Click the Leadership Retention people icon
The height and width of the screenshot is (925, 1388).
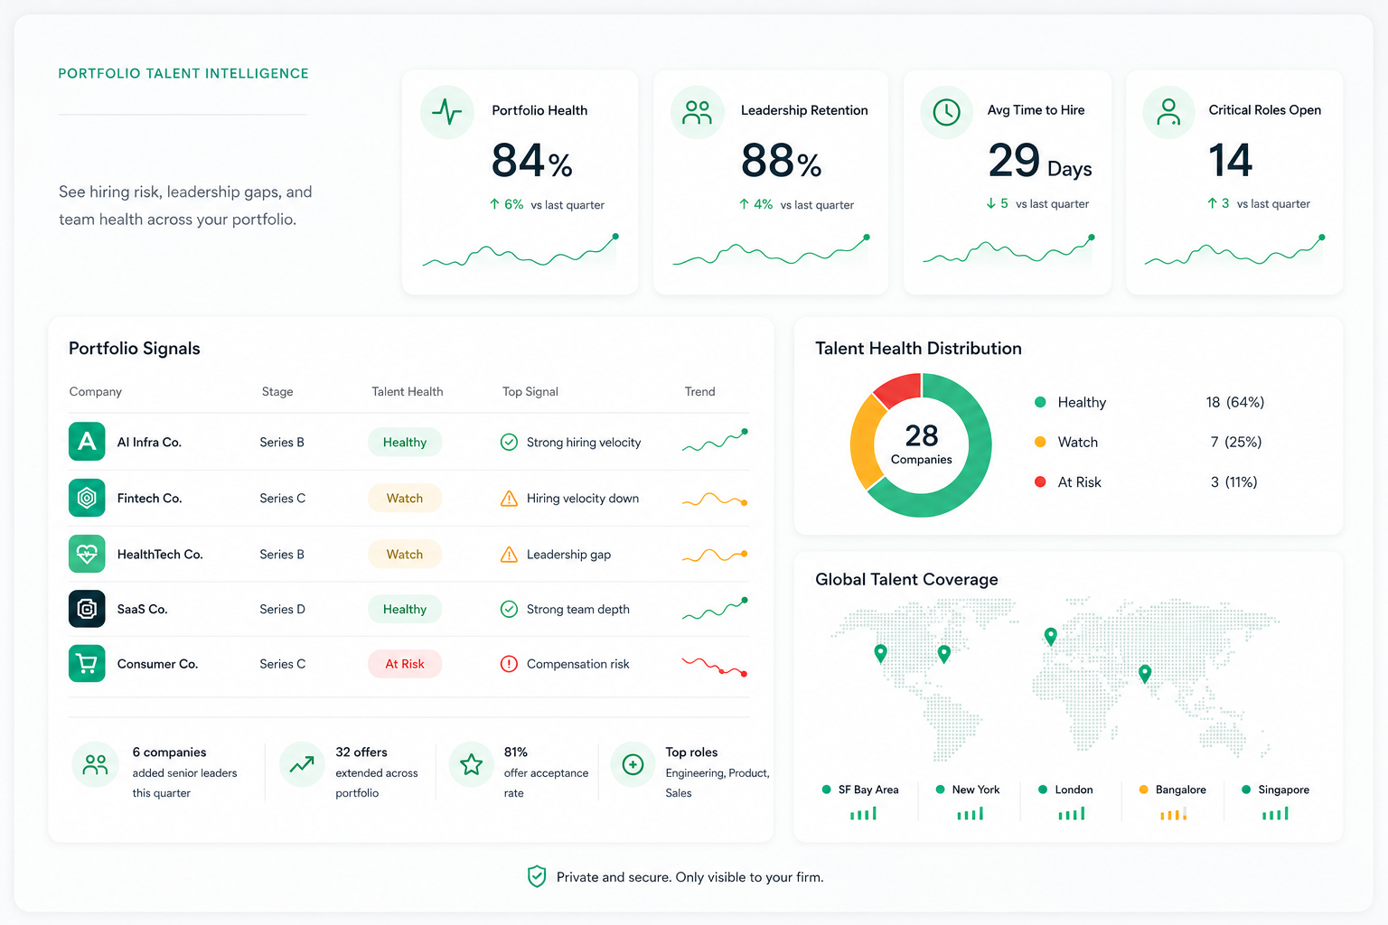coord(697,112)
